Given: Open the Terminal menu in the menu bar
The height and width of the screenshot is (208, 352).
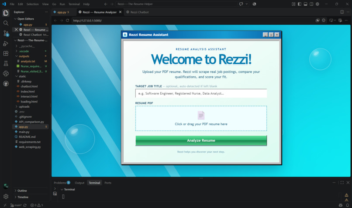Looking at the screenshot, I should pos(74,4).
